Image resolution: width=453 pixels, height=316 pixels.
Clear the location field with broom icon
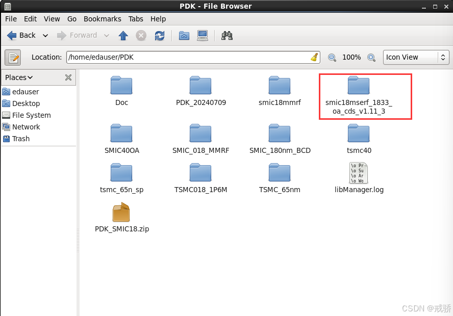pyautogui.click(x=314, y=57)
